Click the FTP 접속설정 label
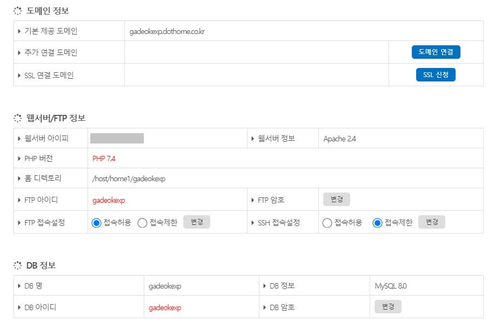Viewport: 501px width, 329px height. [x=44, y=223]
